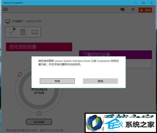Click the 取消 cancel button in dialog

point(100,81)
